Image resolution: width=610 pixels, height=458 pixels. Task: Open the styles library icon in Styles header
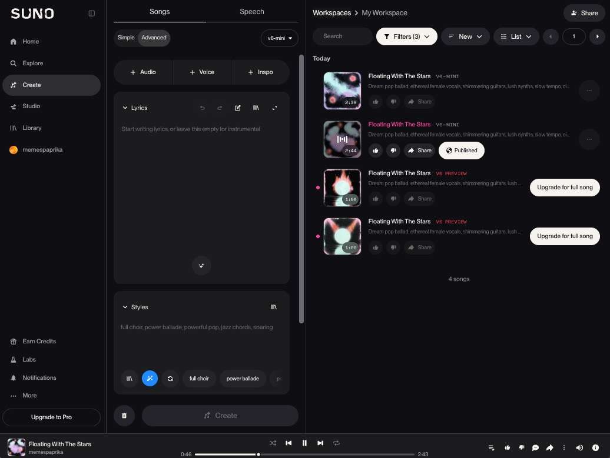point(273,307)
